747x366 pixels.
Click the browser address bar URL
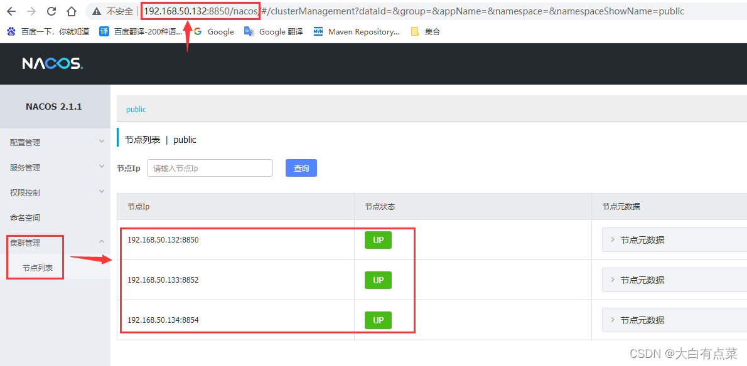pos(414,11)
